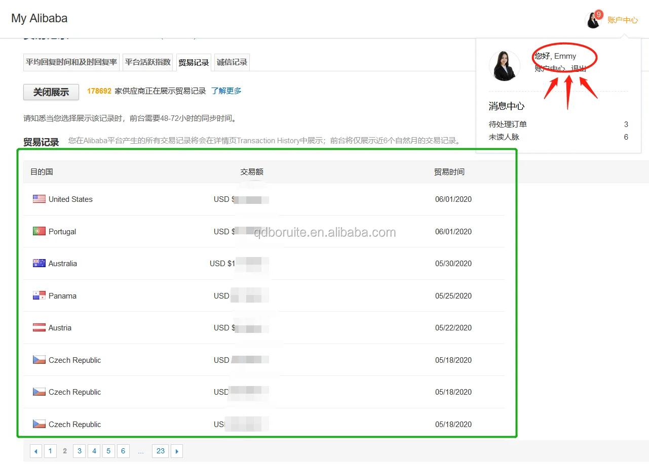This screenshot has height=465, width=649.
Task: Click the Portugal flag icon
Action: click(39, 231)
